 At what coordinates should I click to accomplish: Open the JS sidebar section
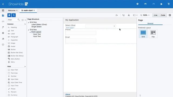pos(3,39)
